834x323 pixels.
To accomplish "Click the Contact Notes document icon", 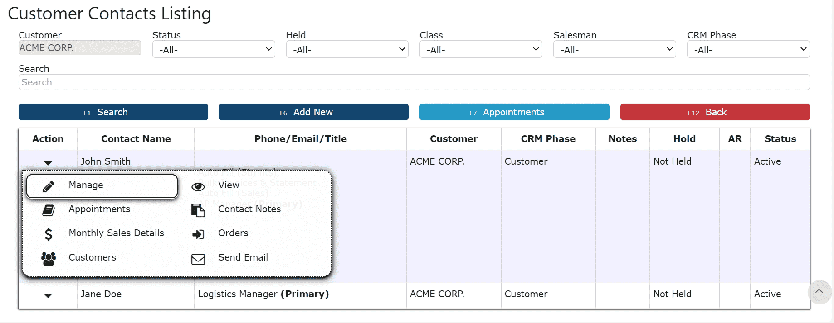I will click(x=198, y=210).
